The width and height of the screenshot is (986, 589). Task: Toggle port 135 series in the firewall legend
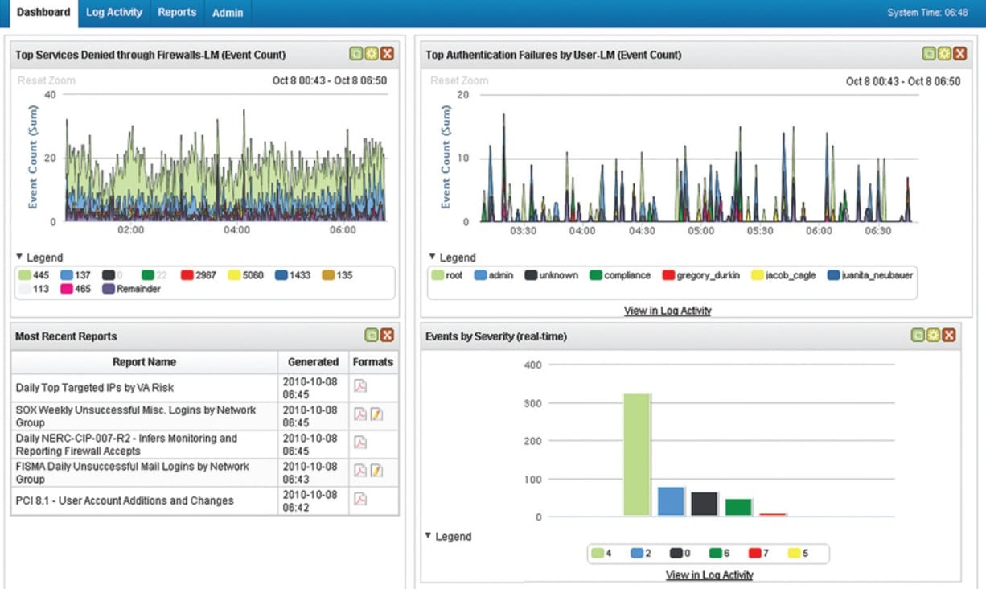pos(337,275)
